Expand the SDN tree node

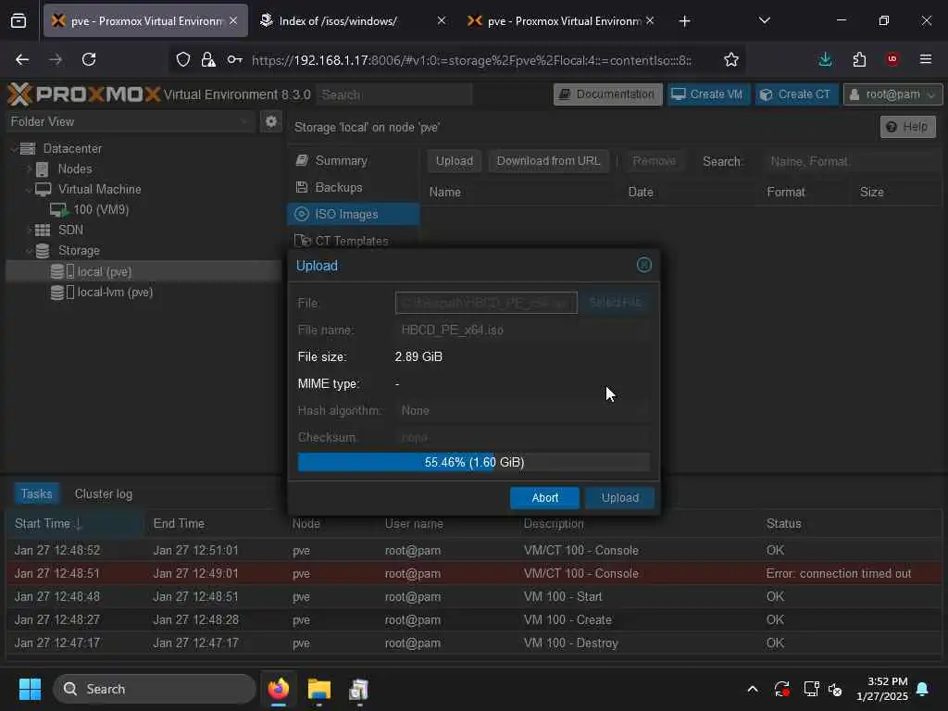29,230
